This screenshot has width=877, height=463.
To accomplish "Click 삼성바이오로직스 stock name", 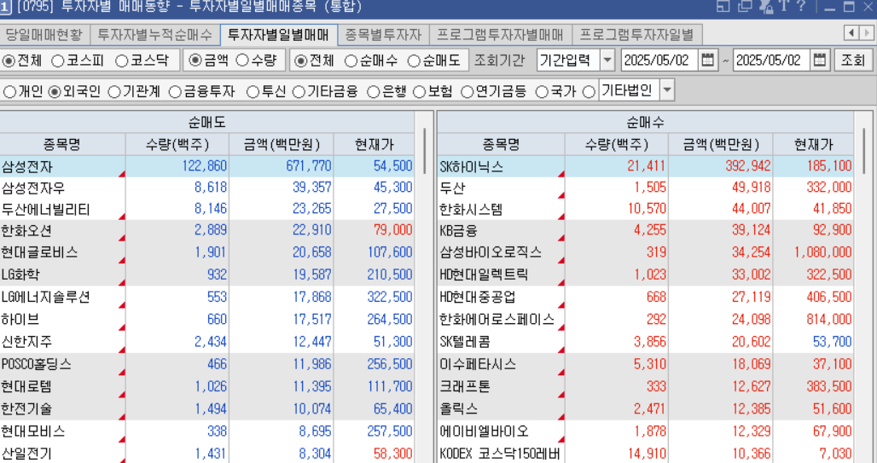I will (x=491, y=252).
